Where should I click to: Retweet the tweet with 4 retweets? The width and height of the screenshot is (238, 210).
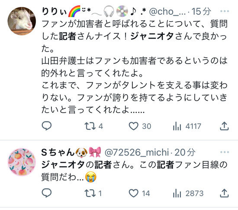click(x=93, y=126)
